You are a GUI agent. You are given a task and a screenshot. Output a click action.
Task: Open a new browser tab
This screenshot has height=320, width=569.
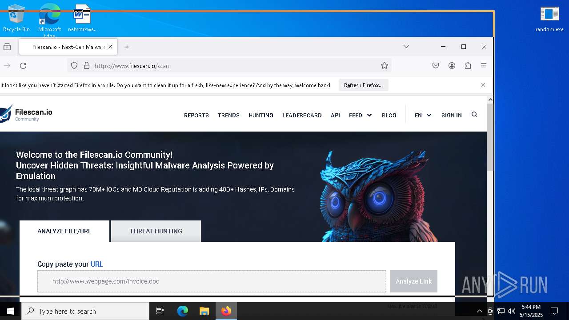127,47
